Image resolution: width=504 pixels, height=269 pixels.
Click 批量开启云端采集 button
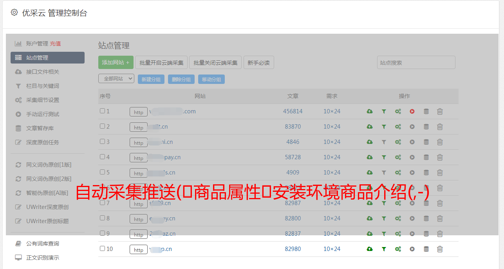click(161, 62)
